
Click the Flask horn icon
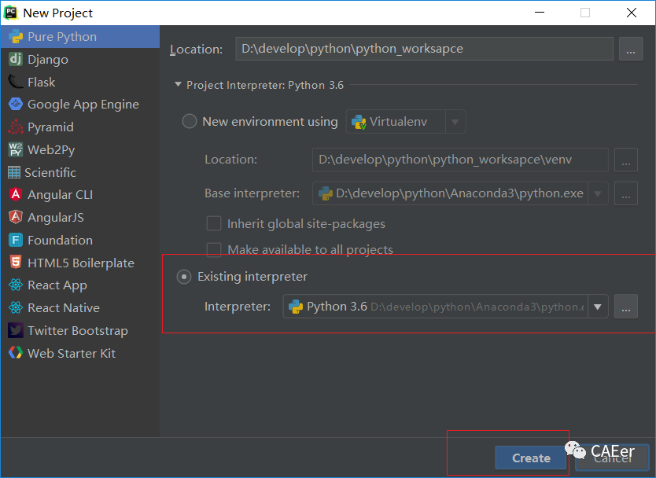pyautogui.click(x=16, y=82)
